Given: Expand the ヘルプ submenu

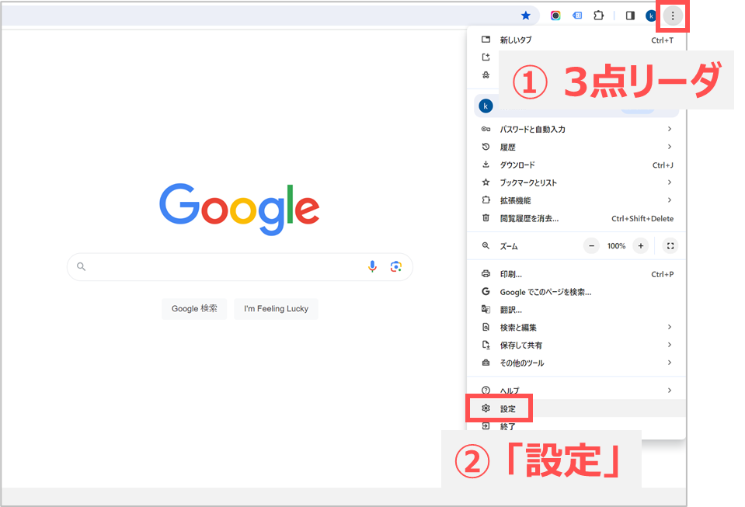Looking at the screenshot, I should (576, 391).
